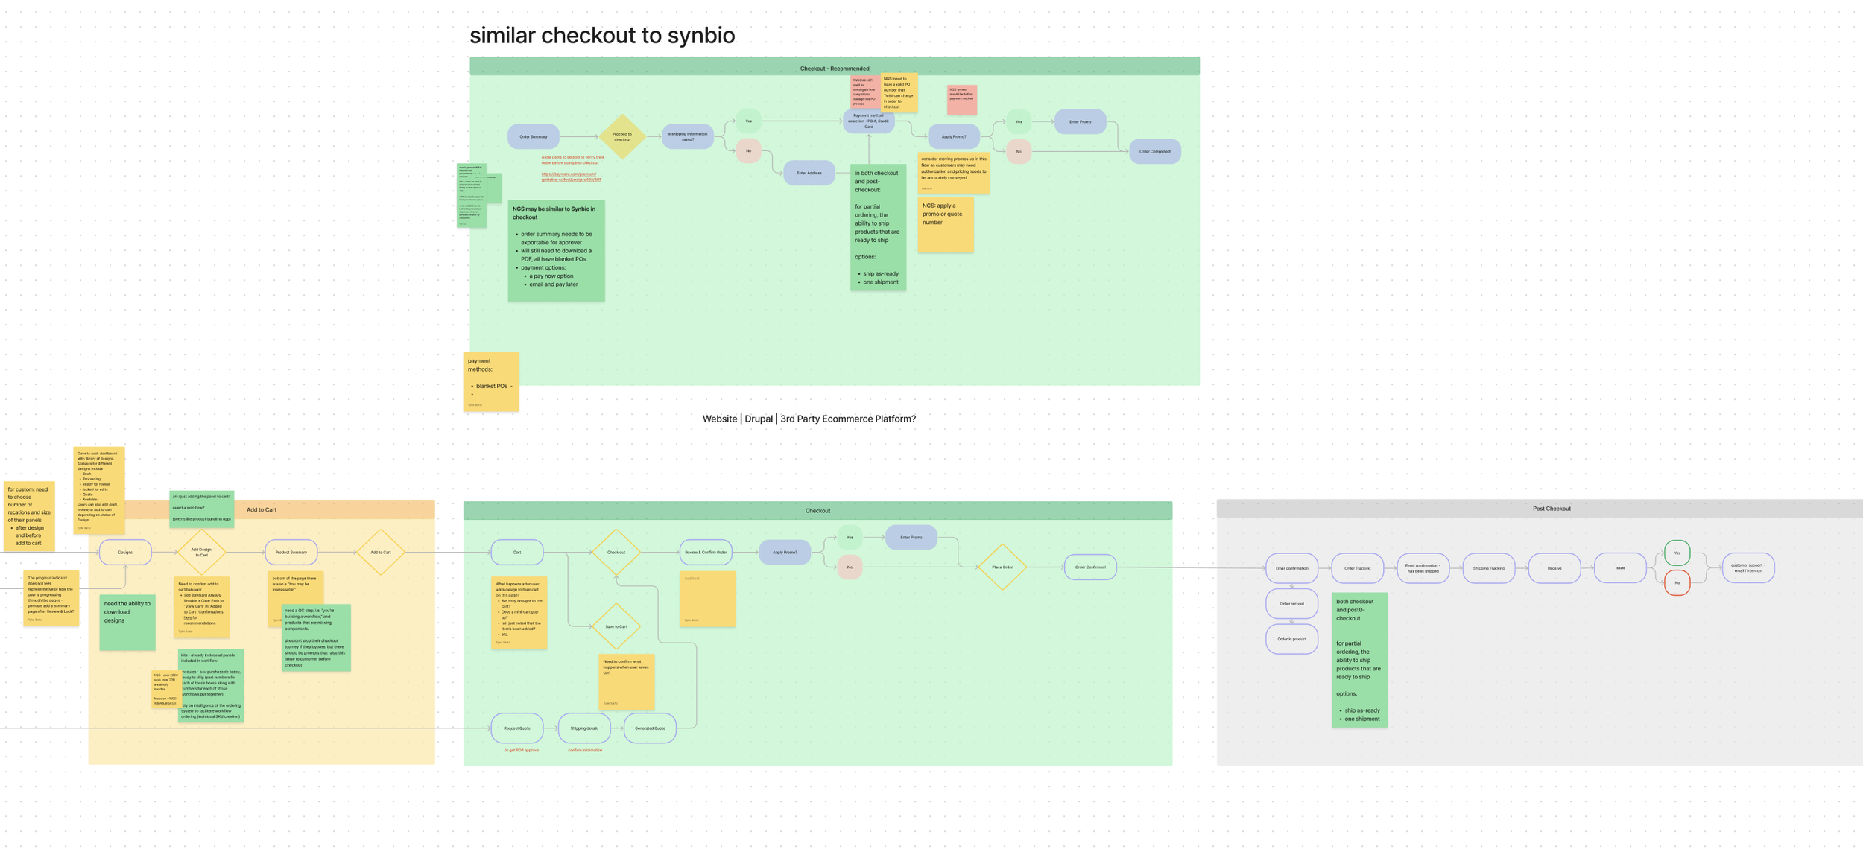Click the 'Post Checkout' section header
Viewport: 1863px width, 849px height.
point(1551,509)
